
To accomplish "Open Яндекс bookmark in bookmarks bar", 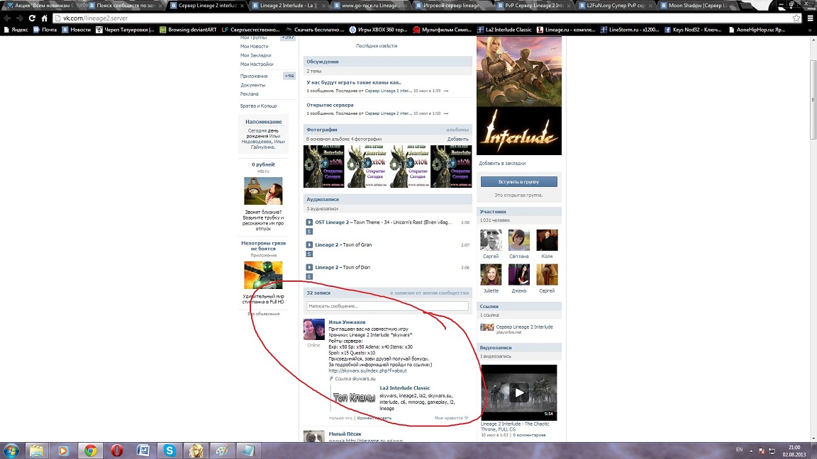I will tap(16, 30).
